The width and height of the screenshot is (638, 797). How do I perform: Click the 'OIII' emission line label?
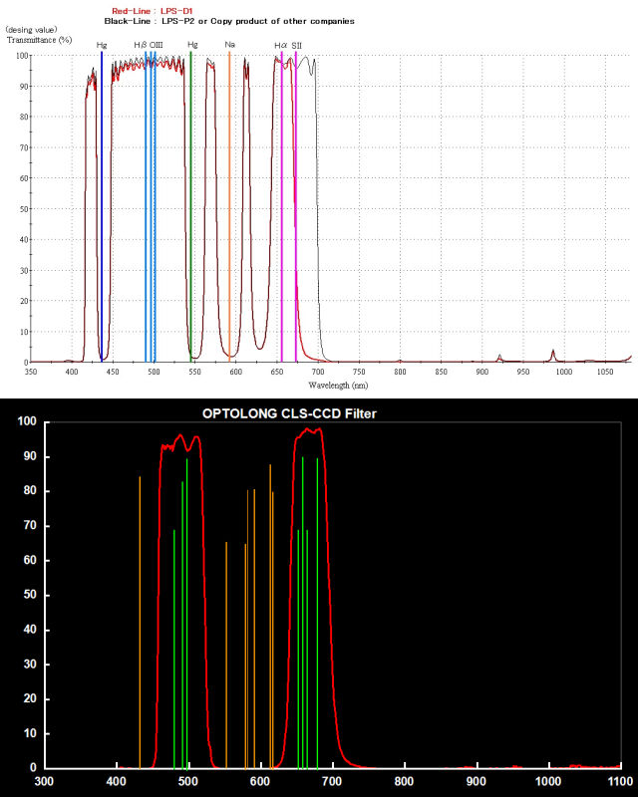[157, 45]
